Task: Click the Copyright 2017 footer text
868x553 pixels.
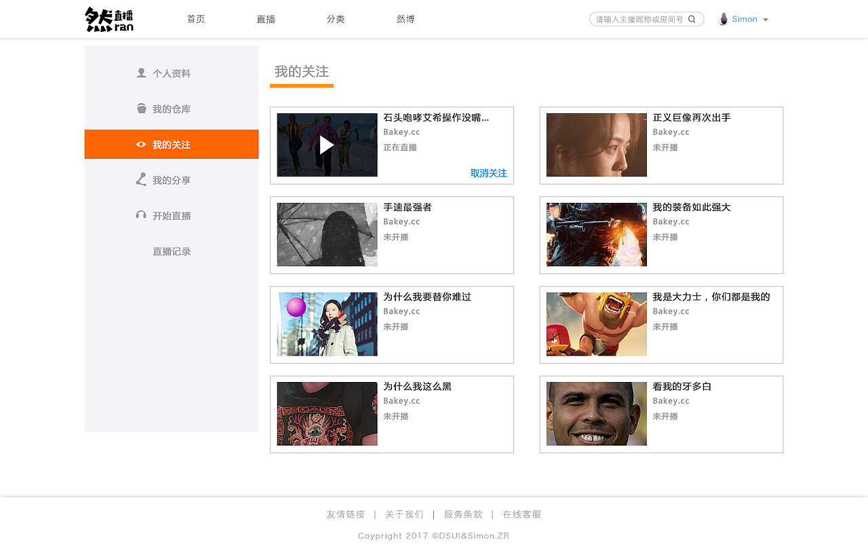Action: pos(434,535)
